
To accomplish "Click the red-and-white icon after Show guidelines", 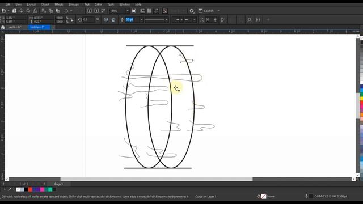I will [165, 11].
